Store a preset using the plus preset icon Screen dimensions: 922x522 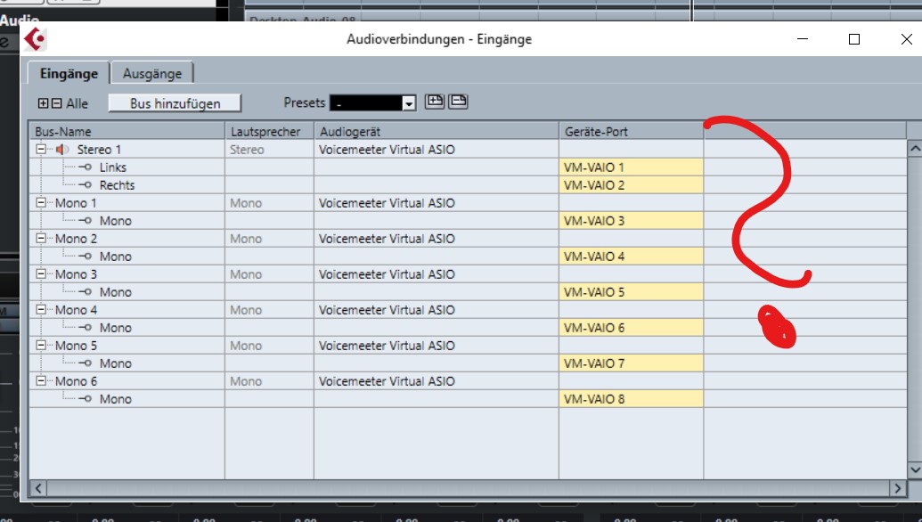pyautogui.click(x=435, y=102)
